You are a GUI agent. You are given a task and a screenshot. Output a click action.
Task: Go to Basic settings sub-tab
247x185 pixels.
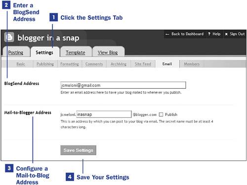21,64
